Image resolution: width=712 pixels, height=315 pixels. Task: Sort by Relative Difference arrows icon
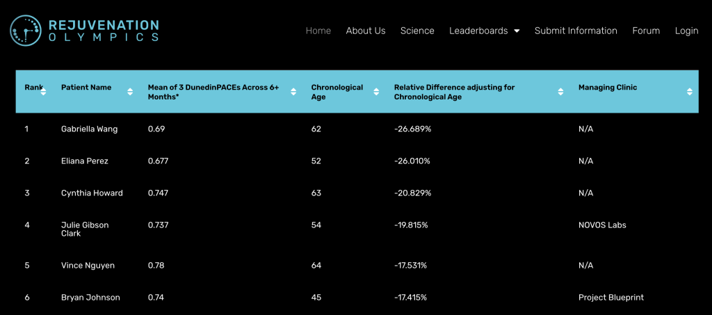560,92
